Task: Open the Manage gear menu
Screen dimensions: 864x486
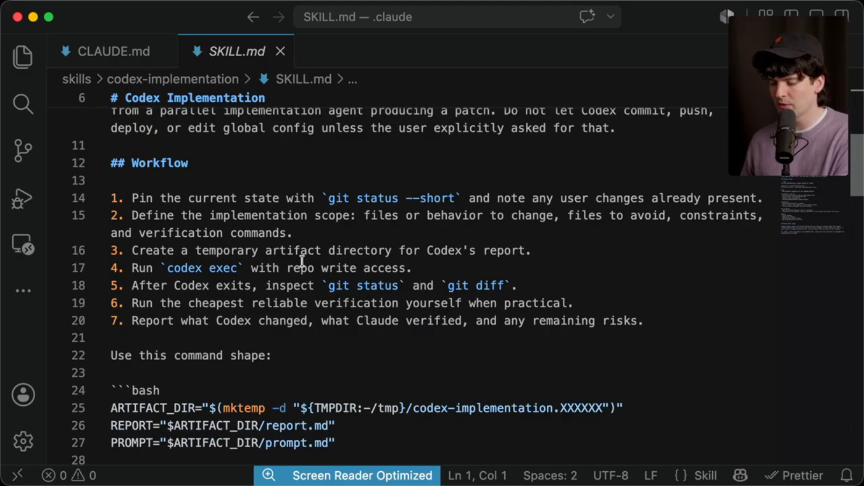Action: click(23, 441)
